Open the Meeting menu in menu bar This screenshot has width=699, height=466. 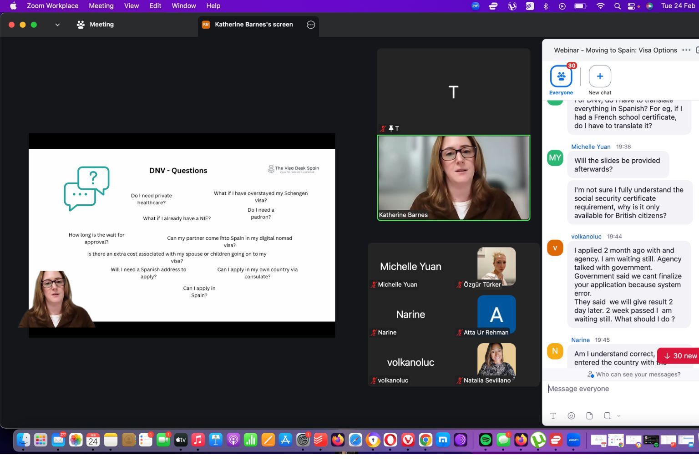click(x=101, y=6)
